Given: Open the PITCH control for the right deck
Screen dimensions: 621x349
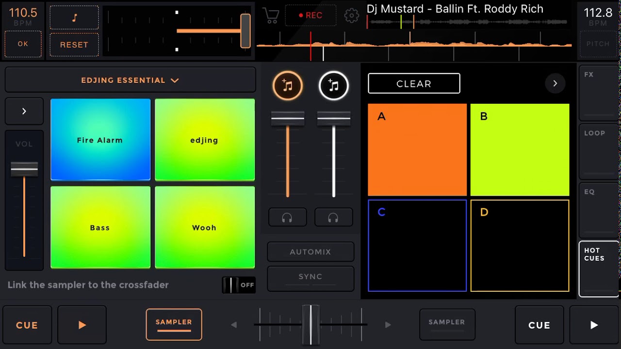Looking at the screenshot, I should click(x=598, y=44).
